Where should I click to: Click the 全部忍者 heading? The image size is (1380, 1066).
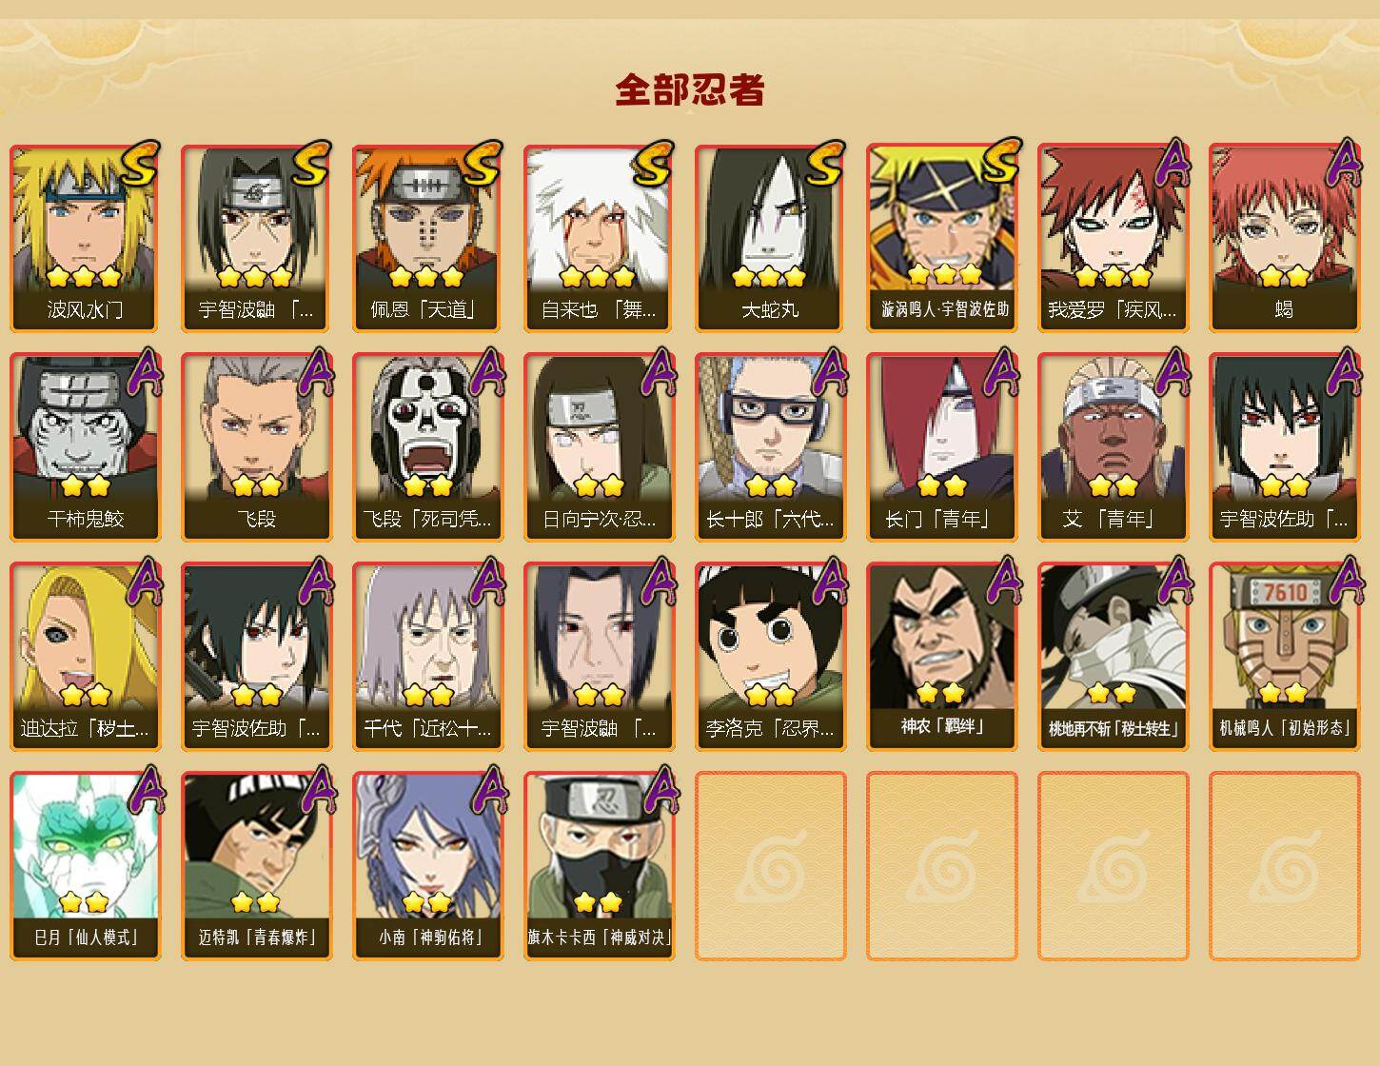(x=690, y=89)
